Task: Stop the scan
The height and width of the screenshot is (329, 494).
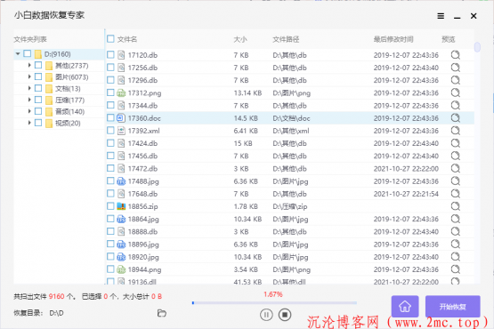Action: click(285, 315)
